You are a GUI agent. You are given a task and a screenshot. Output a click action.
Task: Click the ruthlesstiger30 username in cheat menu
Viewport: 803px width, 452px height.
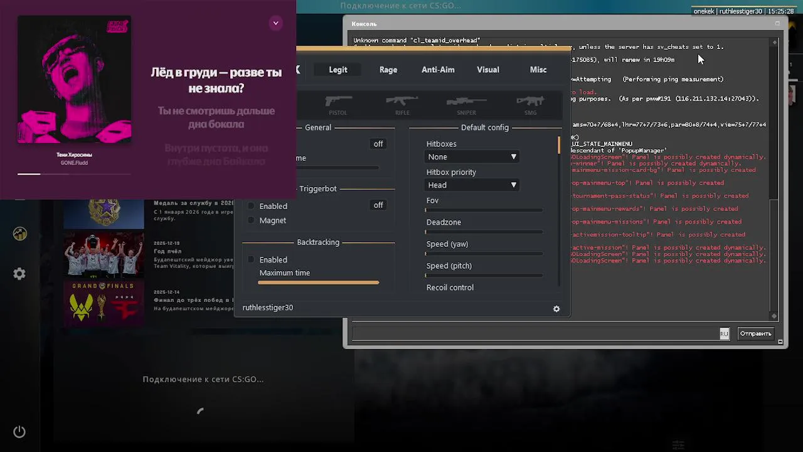(268, 308)
